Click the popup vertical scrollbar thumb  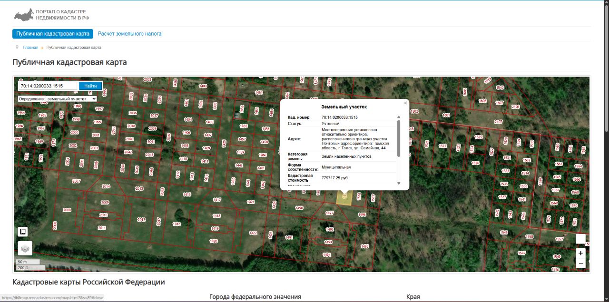coord(399,138)
